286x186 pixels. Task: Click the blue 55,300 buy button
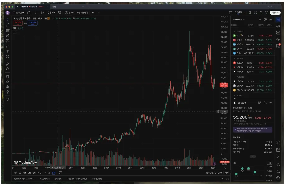33,23
